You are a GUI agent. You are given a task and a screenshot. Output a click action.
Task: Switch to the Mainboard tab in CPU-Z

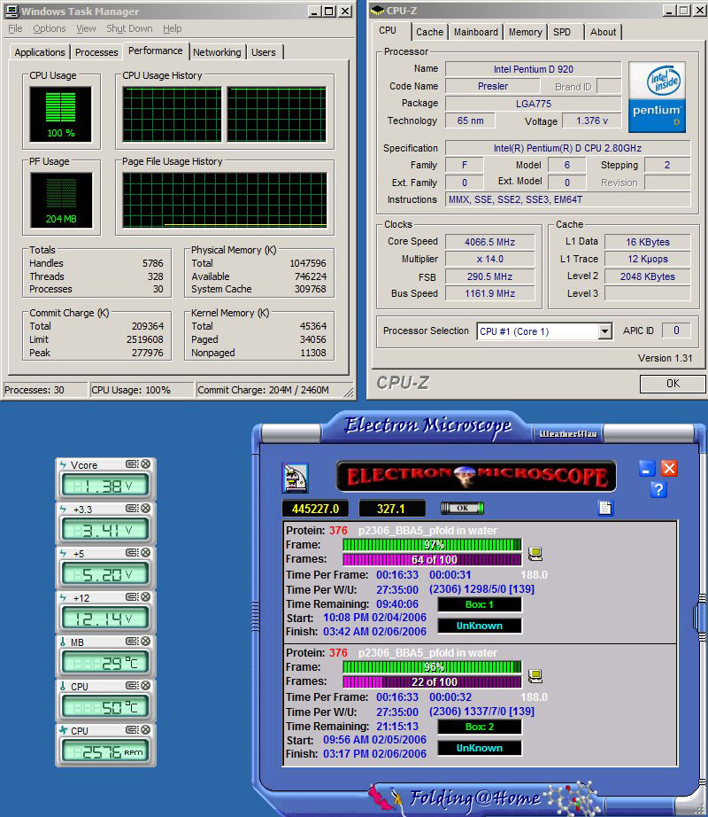476,32
